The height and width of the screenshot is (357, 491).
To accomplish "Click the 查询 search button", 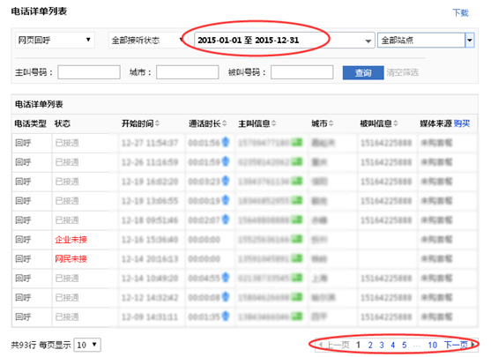I will click(363, 72).
